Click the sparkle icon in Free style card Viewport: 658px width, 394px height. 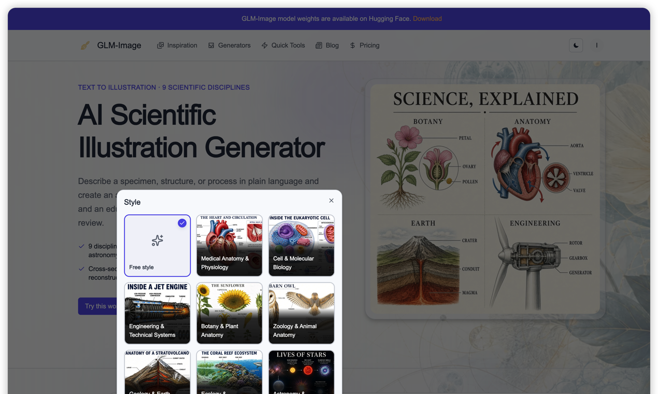[x=158, y=240]
